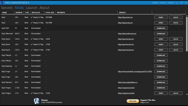The height and width of the screenshot is (106, 188).
Task: Click the ViLayer discount code text
Action: (52, 102)
